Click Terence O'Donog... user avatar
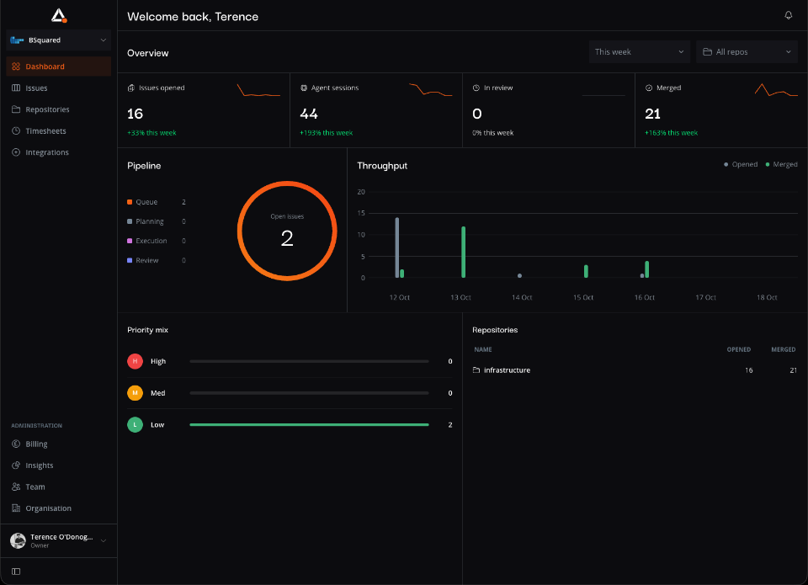Screen dimensions: 808x585 18,540
